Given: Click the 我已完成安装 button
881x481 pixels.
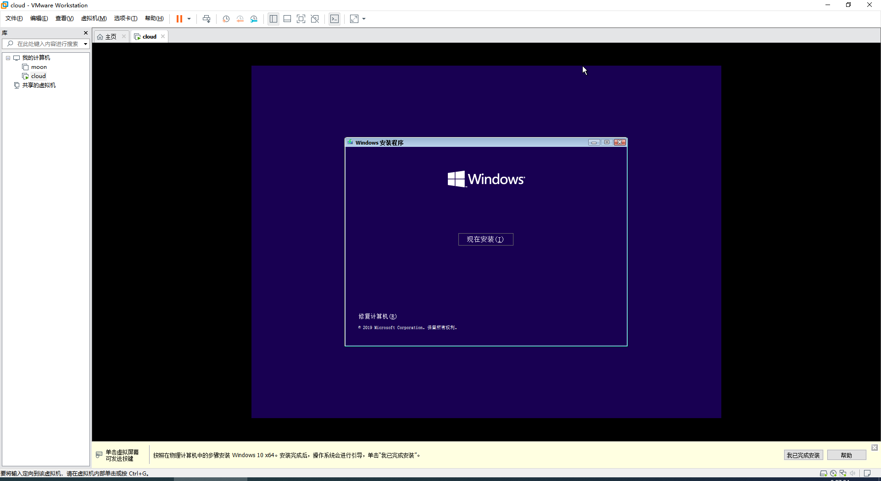Looking at the screenshot, I should [803, 455].
